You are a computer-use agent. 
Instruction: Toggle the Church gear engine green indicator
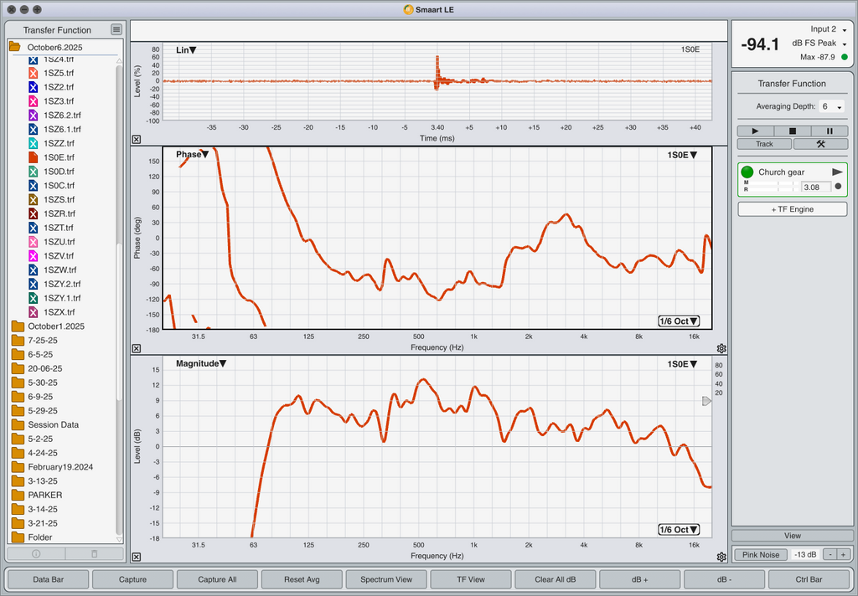coord(747,172)
